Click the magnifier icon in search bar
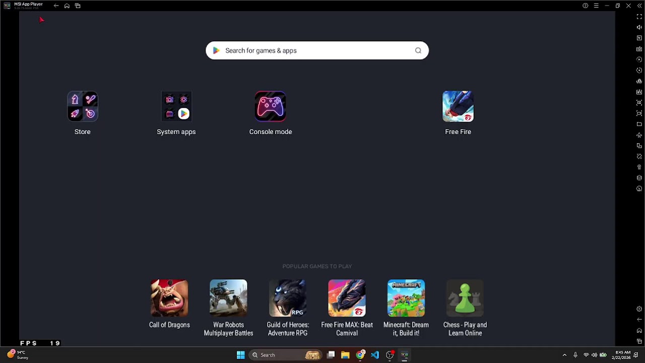The width and height of the screenshot is (645, 363). (x=418, y=50)
